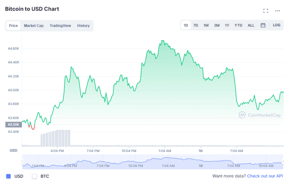
Task: Open the TradingView tab
Action: pos(60,26)
